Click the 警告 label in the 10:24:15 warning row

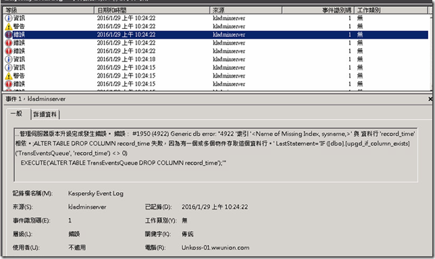[x=19, y=76]
